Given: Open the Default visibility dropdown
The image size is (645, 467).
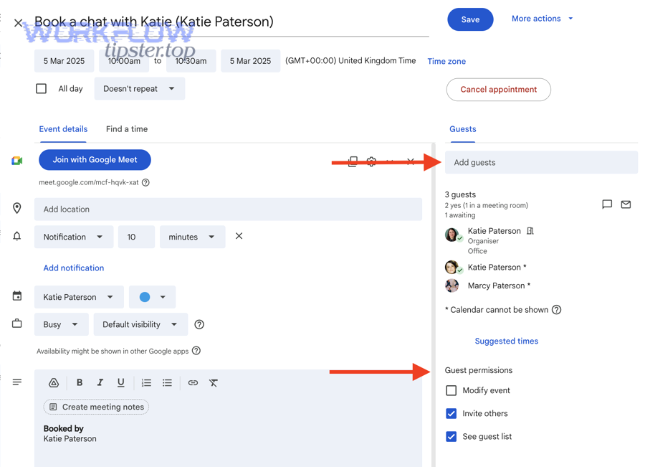Looking at the screenshot, I should [x=140, y=324].
